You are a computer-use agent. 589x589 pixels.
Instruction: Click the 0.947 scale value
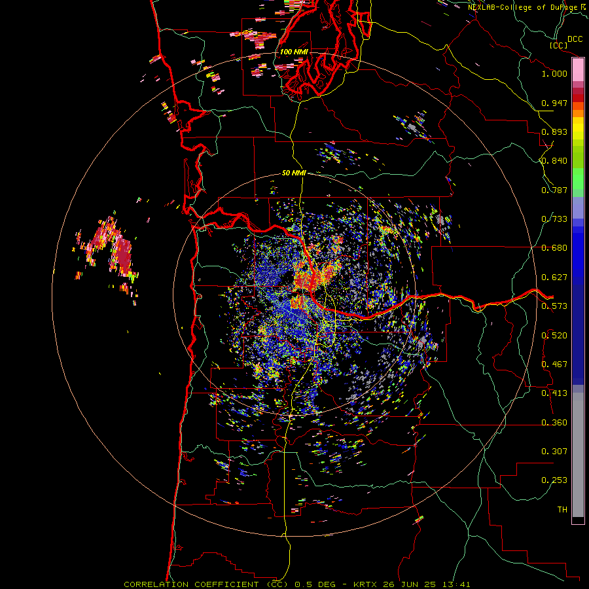554,103
